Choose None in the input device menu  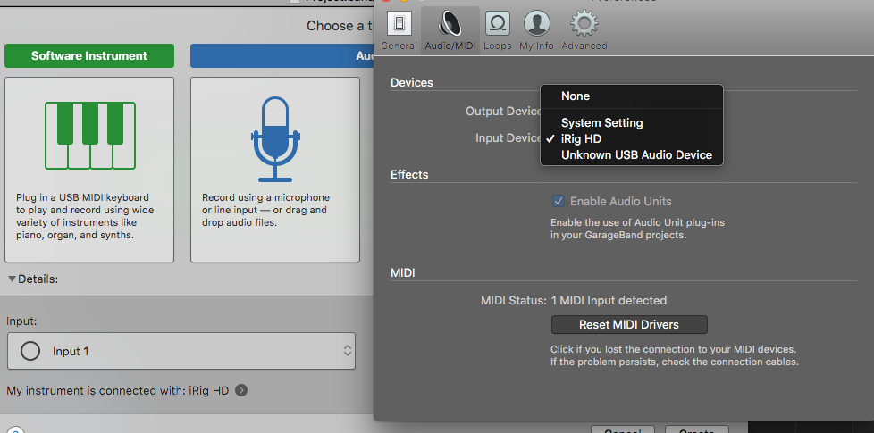[x=632, y=96]
